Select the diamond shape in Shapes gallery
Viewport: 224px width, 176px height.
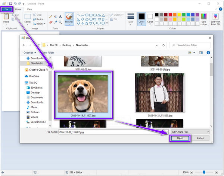[x=83, y=19]
